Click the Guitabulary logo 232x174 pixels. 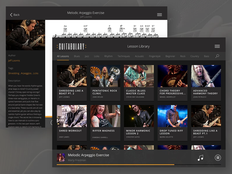click(x=71, y=46)
